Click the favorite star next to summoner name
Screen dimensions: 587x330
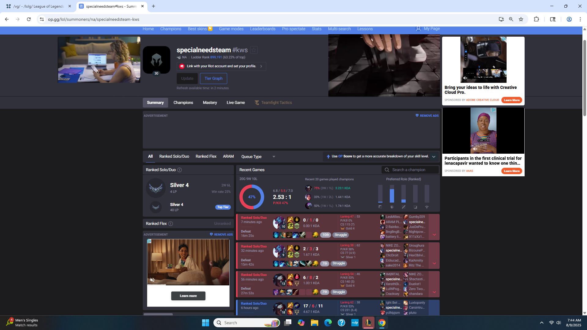(254, 50)
